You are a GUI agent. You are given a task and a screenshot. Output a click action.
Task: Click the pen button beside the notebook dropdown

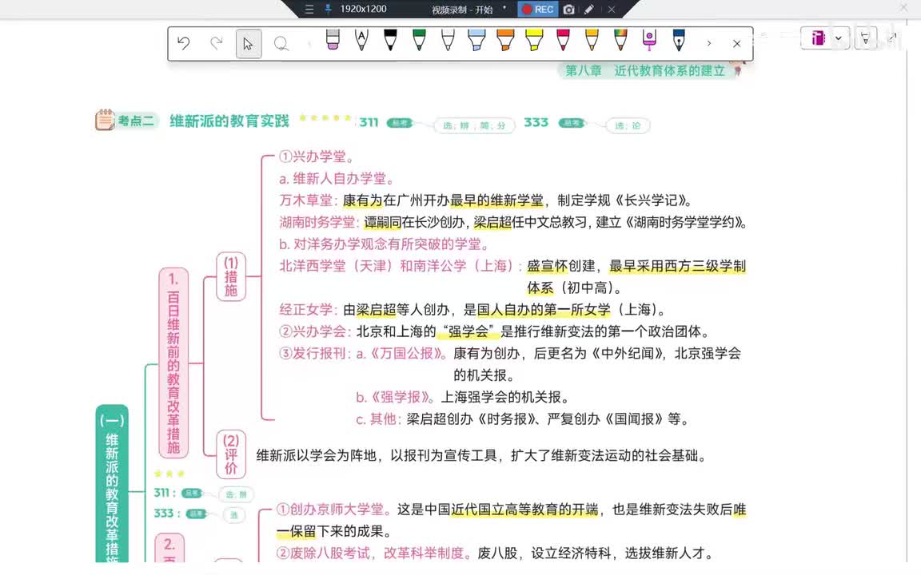click(865, 38)
